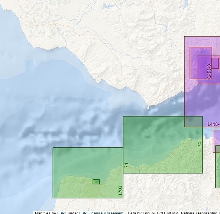The image size is (220, 214).
Task: Click the white cape tip marker on the coast
Action: [x=148, y=108]
